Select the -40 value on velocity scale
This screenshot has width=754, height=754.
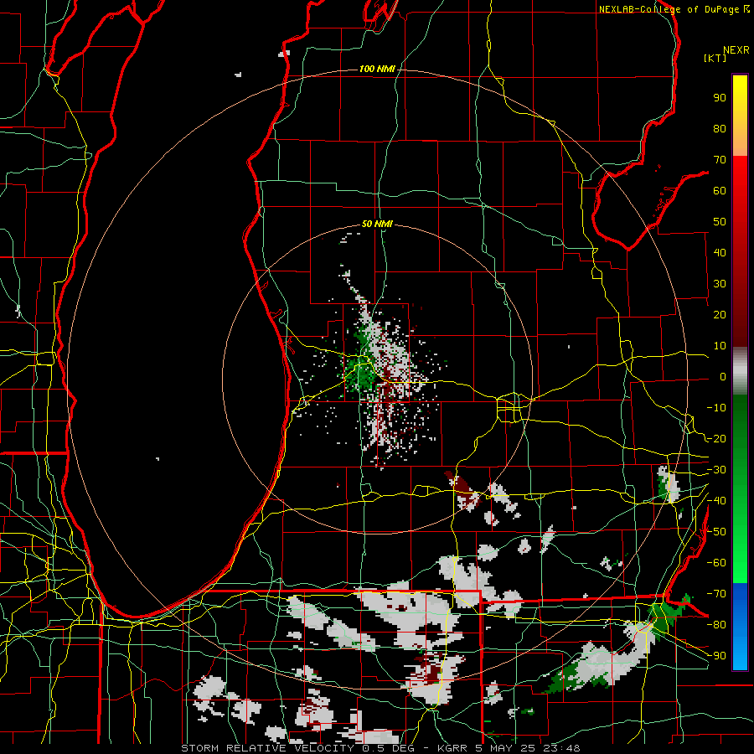[x=716, y=501]
